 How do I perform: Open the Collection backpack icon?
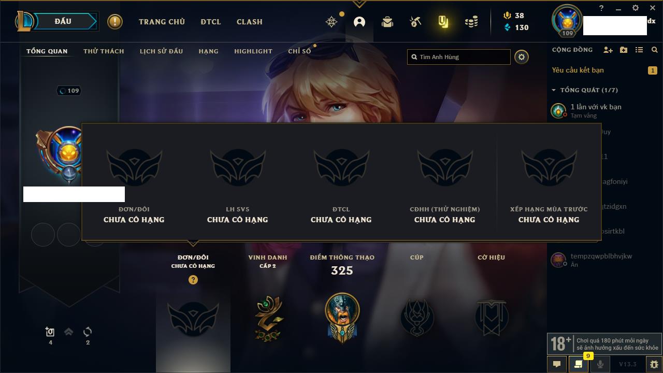tap(387, 22)
